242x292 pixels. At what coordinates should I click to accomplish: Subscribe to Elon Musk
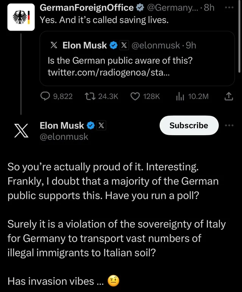pos(189,125)
